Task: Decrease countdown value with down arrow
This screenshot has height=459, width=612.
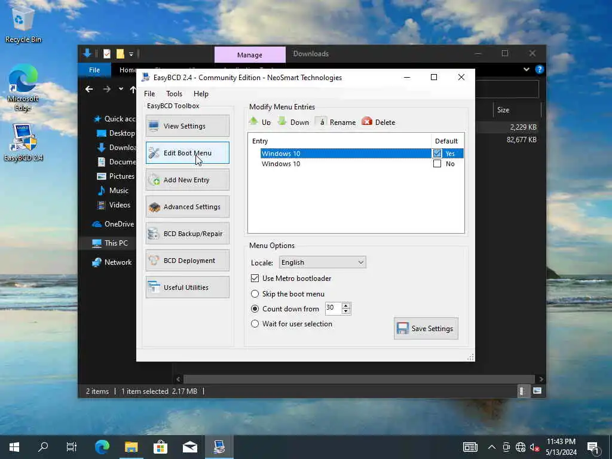Action: pos(346,311)
